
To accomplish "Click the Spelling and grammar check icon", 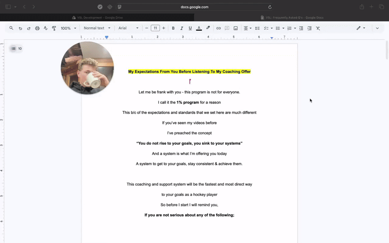I will click(x=46, y=28).
